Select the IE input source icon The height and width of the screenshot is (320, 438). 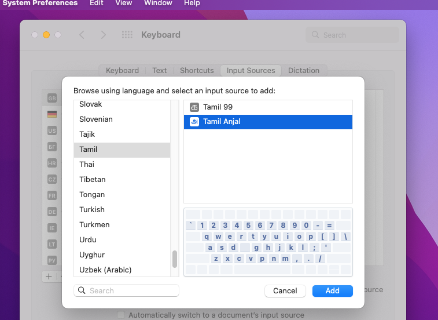52,228
